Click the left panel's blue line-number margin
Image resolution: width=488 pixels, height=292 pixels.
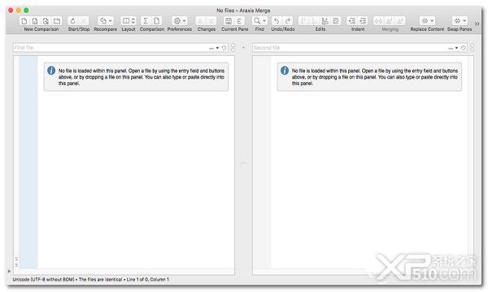click(28, 162)
